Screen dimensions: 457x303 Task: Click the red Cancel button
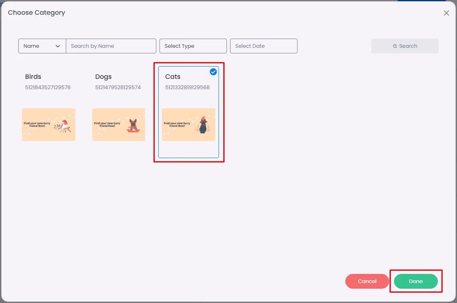coord(367,281)
